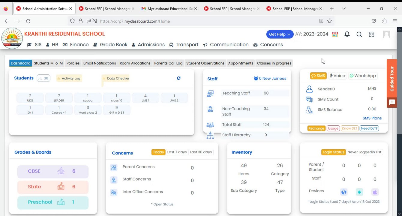Open the HR menu
This screenshot has height=216, width=402.
[x=52, y=45]
